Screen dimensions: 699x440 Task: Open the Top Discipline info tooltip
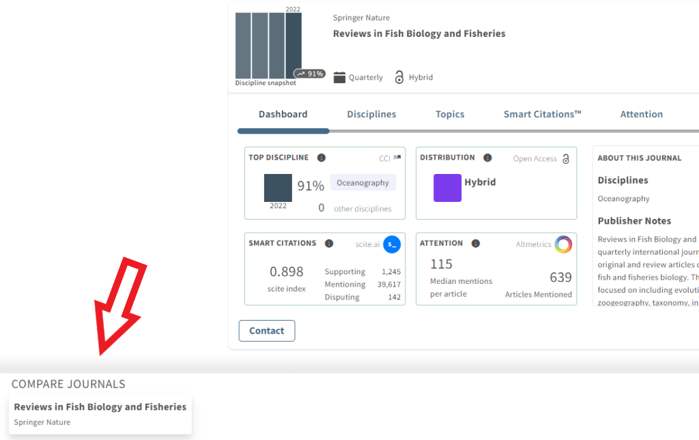point(322,157)
